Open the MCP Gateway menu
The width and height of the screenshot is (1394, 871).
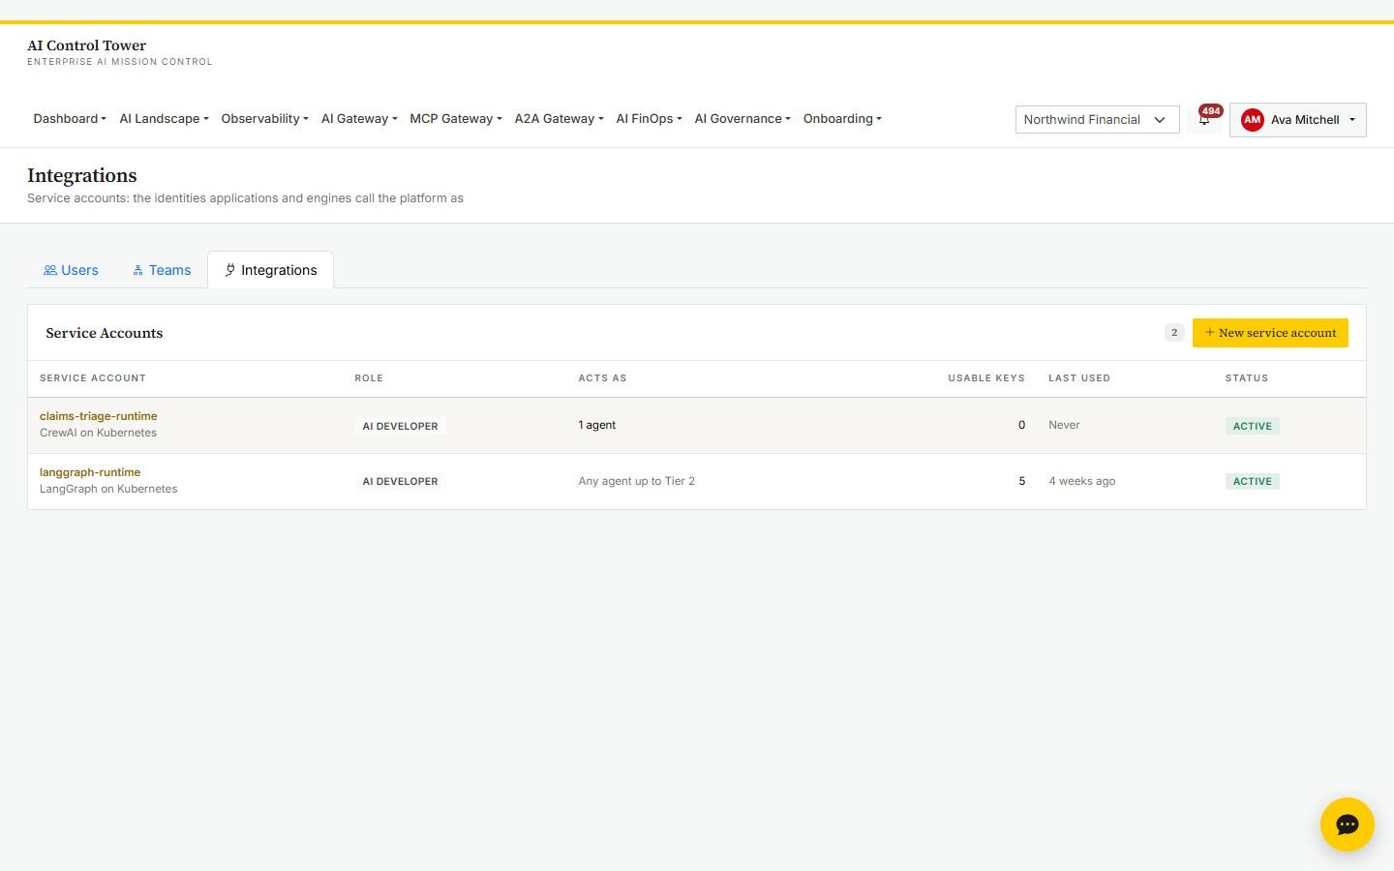[x=455, y=119]
